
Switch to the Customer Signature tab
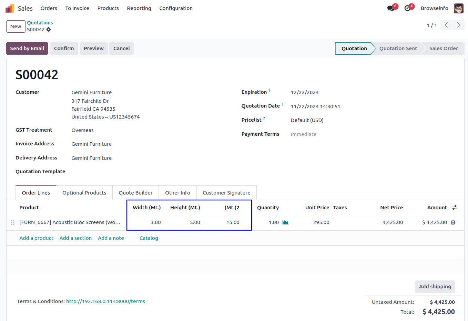tap(226, 193)
